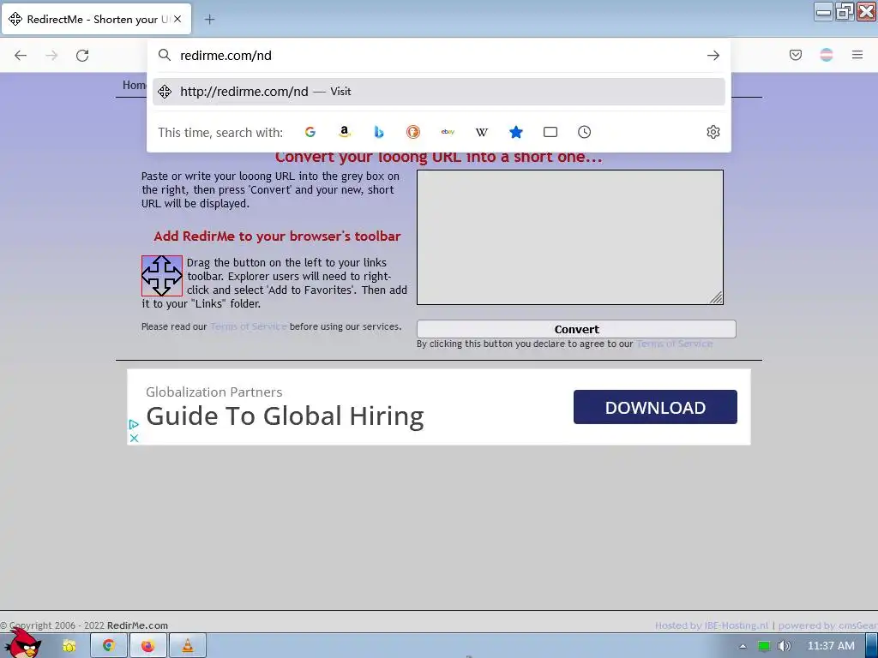Search this time with Wikipedia

tap(482, 132)
